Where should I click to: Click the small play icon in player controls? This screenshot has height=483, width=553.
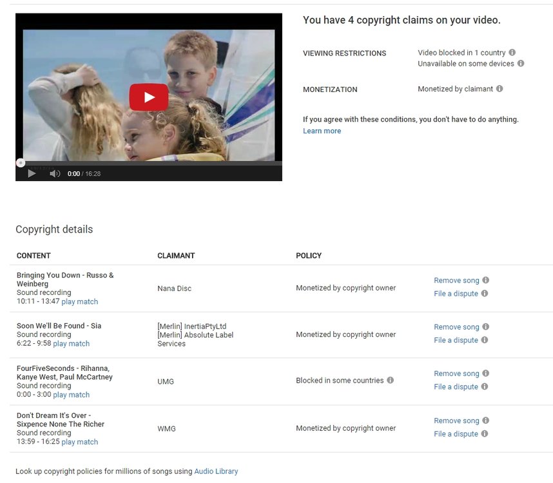tap(32, 174)
